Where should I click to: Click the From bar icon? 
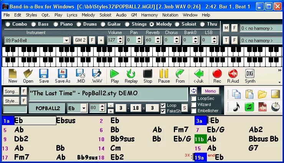[x=180, y=74]
